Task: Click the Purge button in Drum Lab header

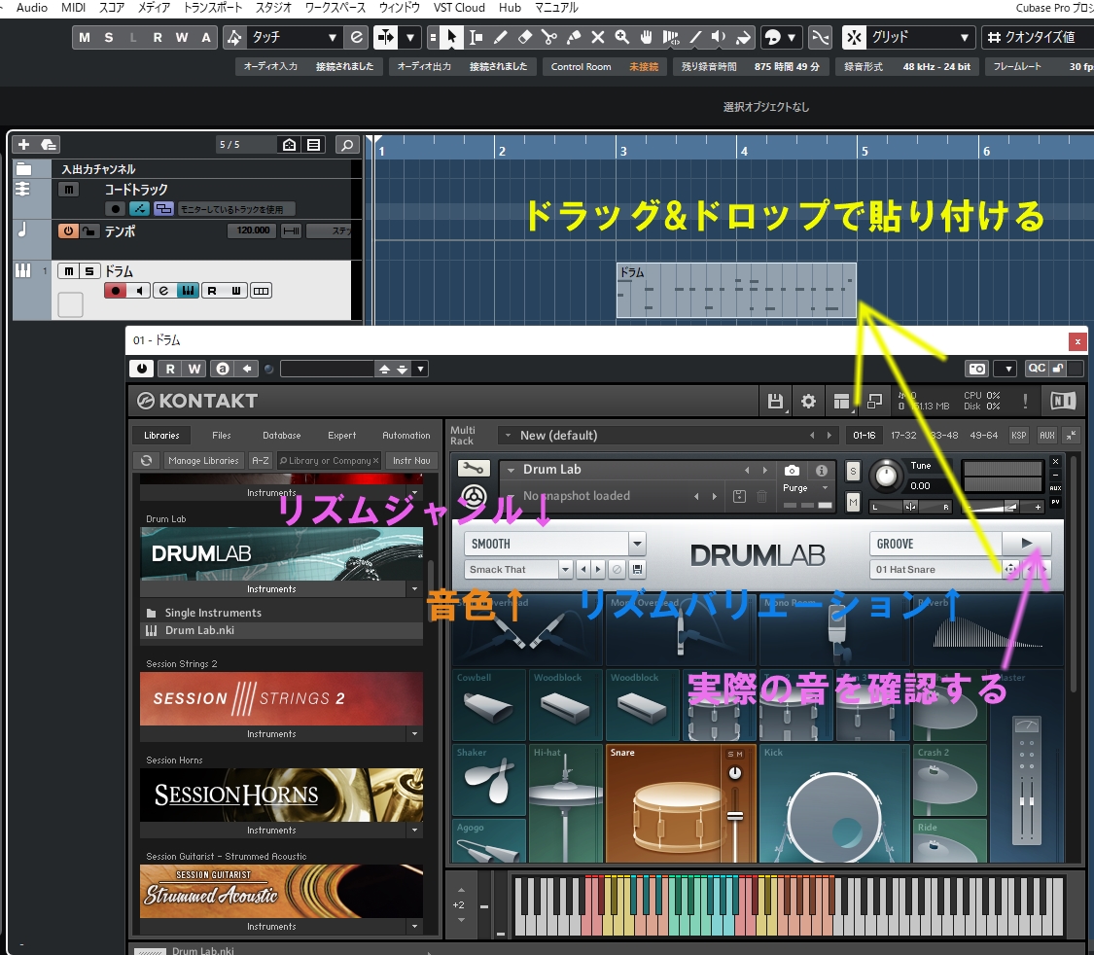Action: coord(795,488)
